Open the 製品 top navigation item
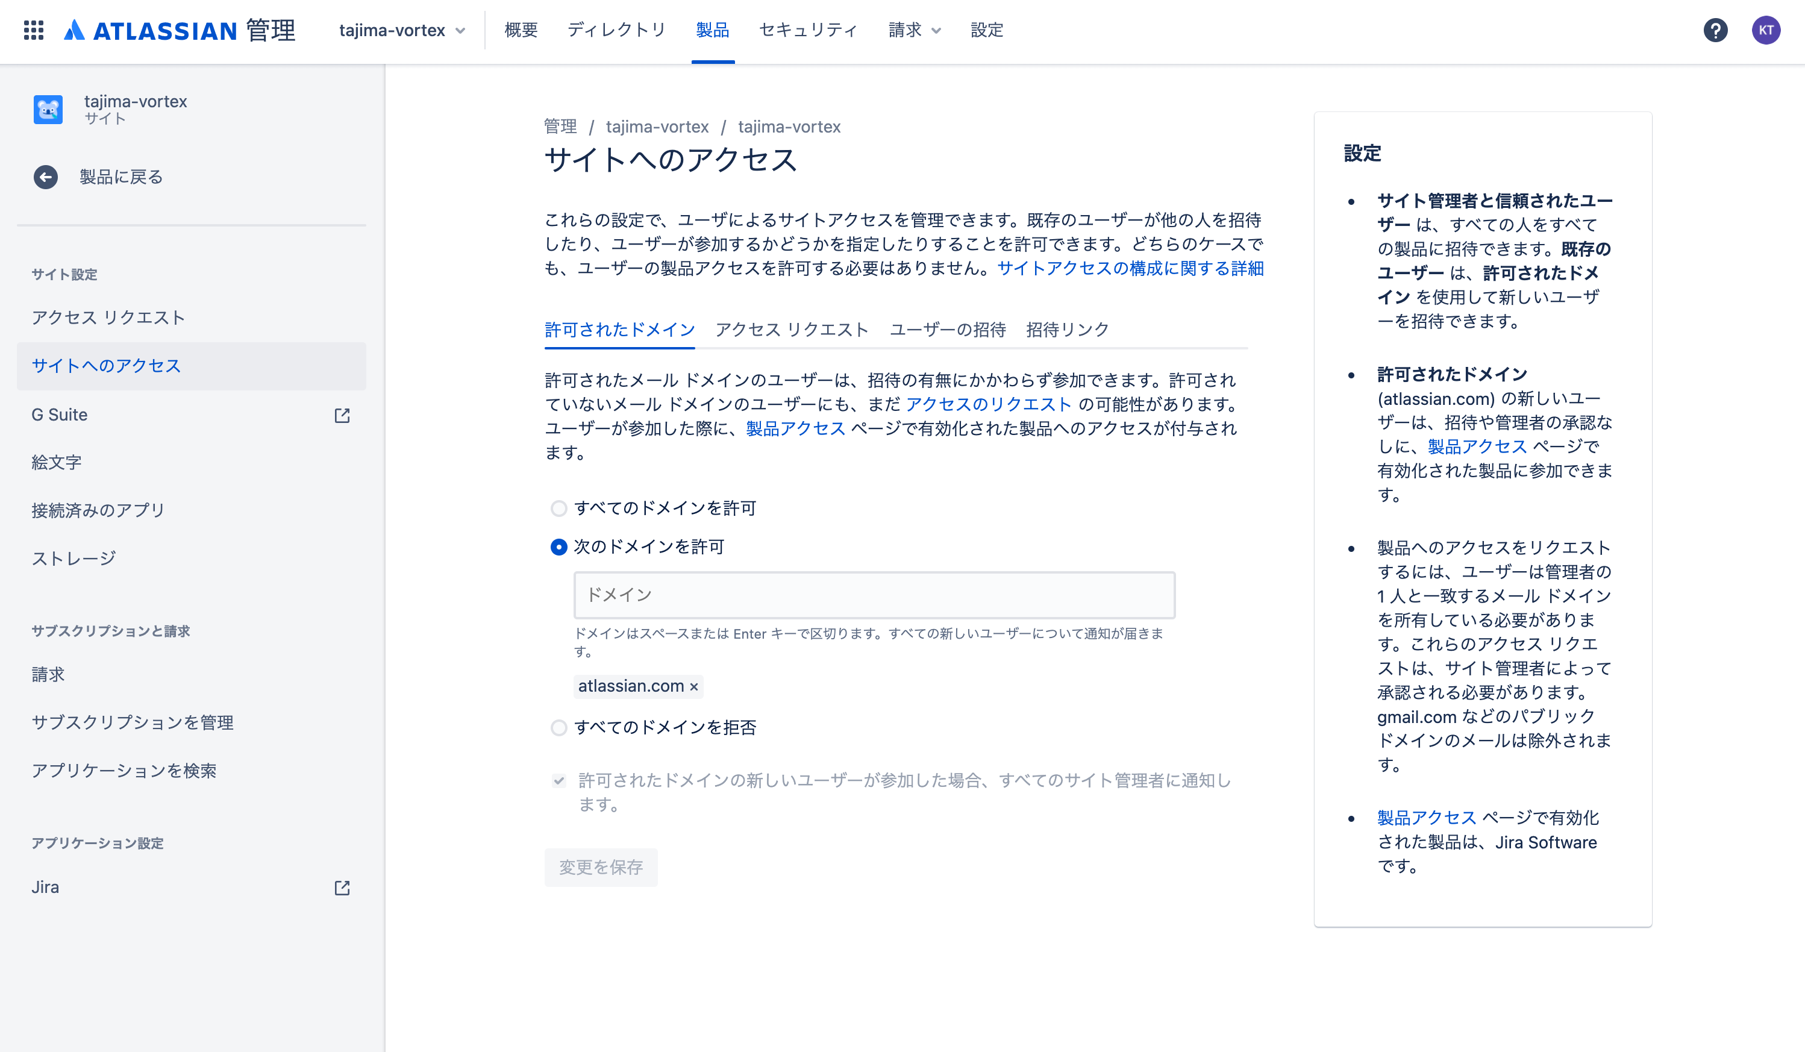The width and height of the screenshot is (1805, 1052). click(713, 30)
